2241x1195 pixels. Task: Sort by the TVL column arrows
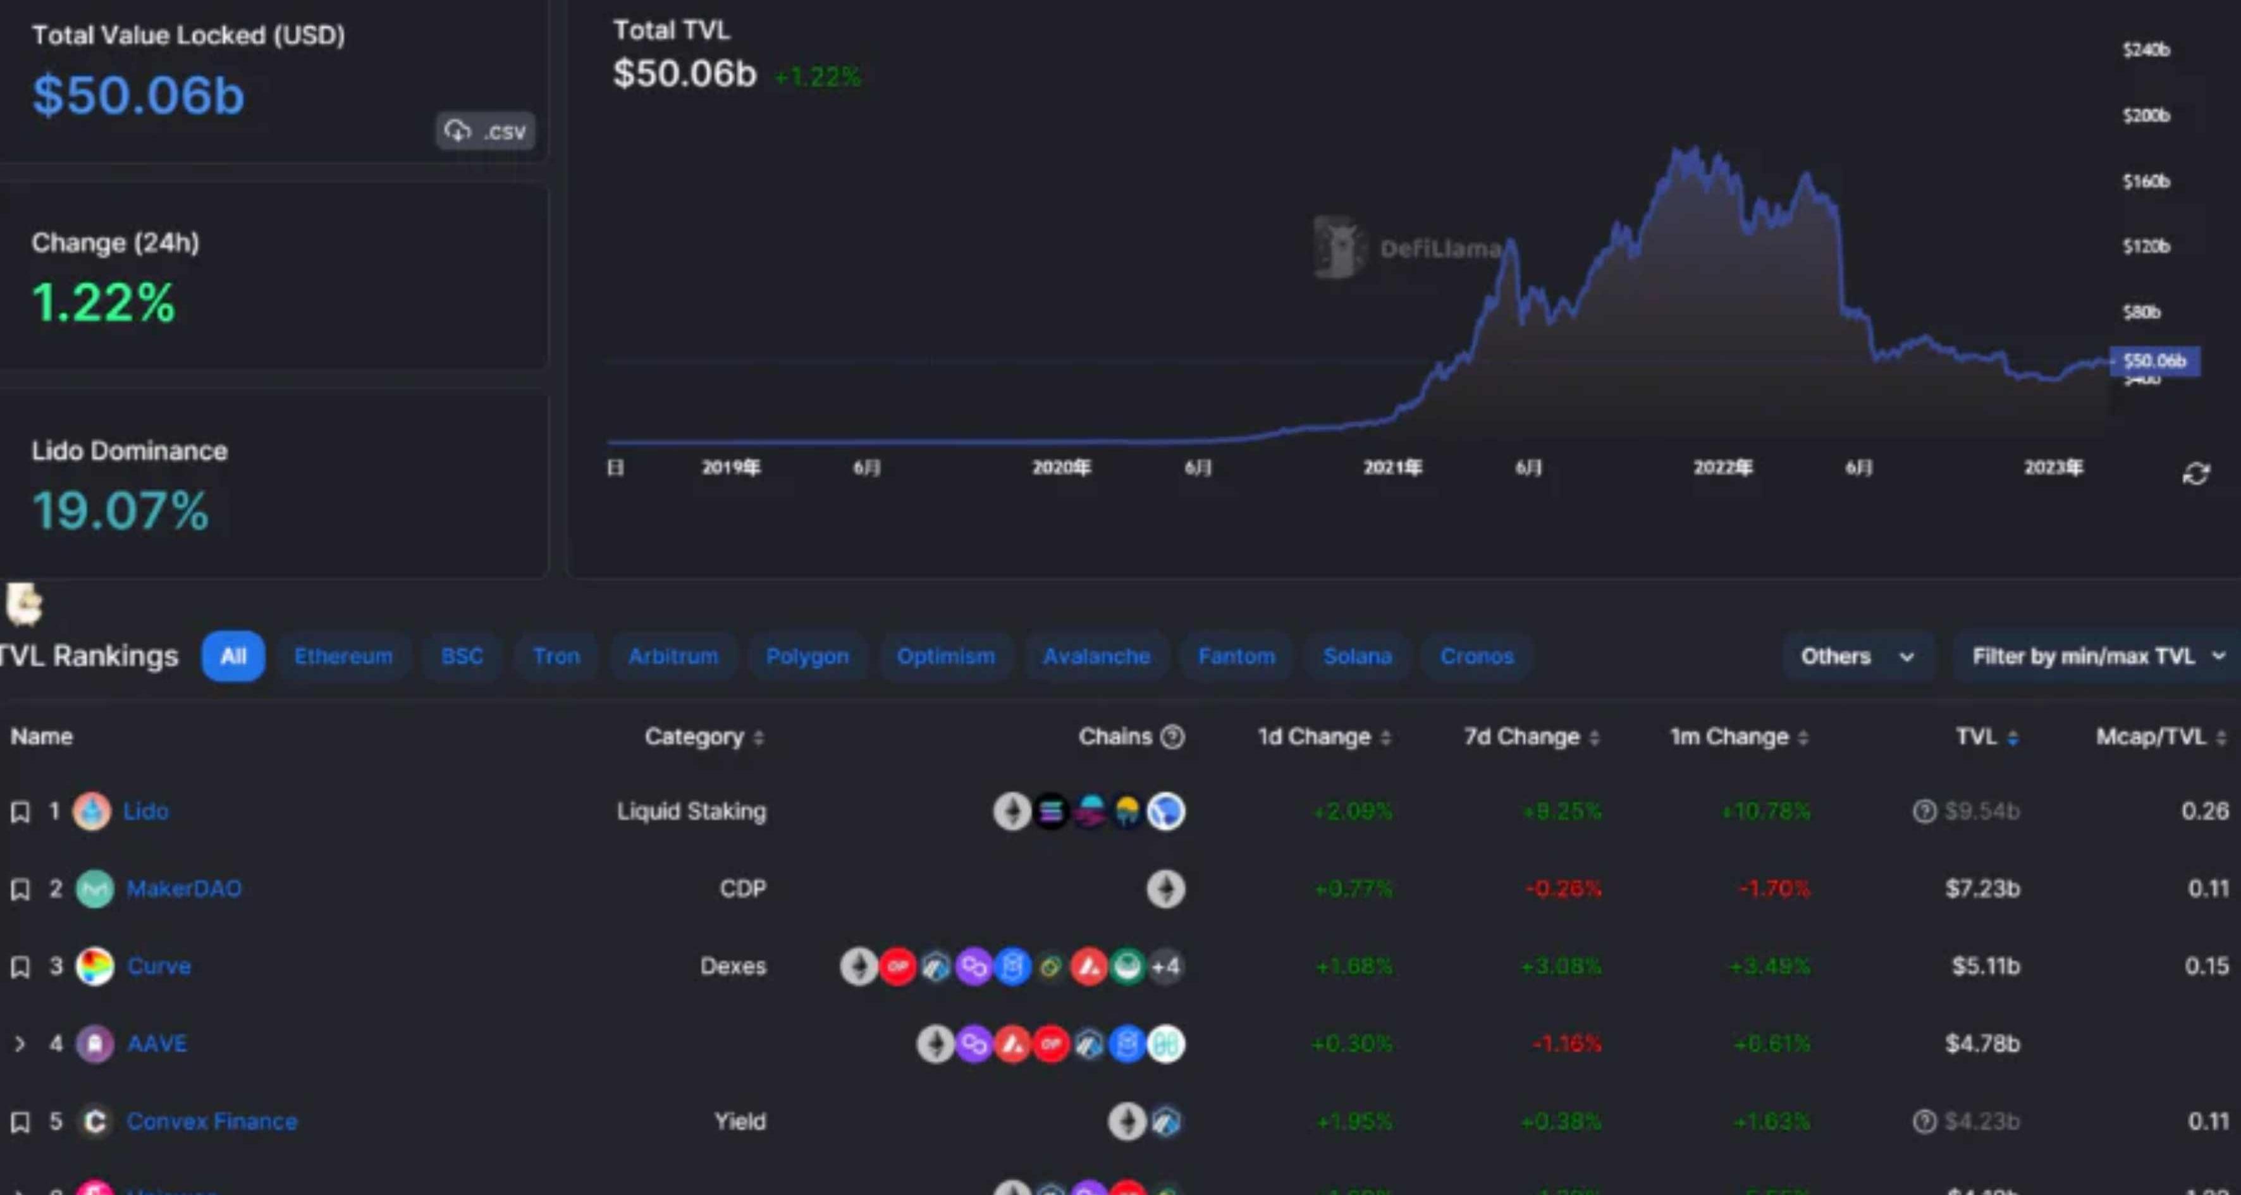(2012, 738)
